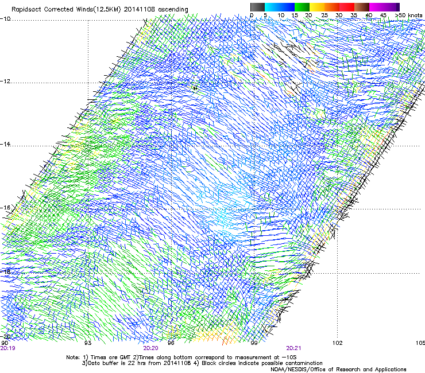Click the gray 0-5 knots legend segment
The height and width of the screenshot is (373, 425).
(257, 7)
